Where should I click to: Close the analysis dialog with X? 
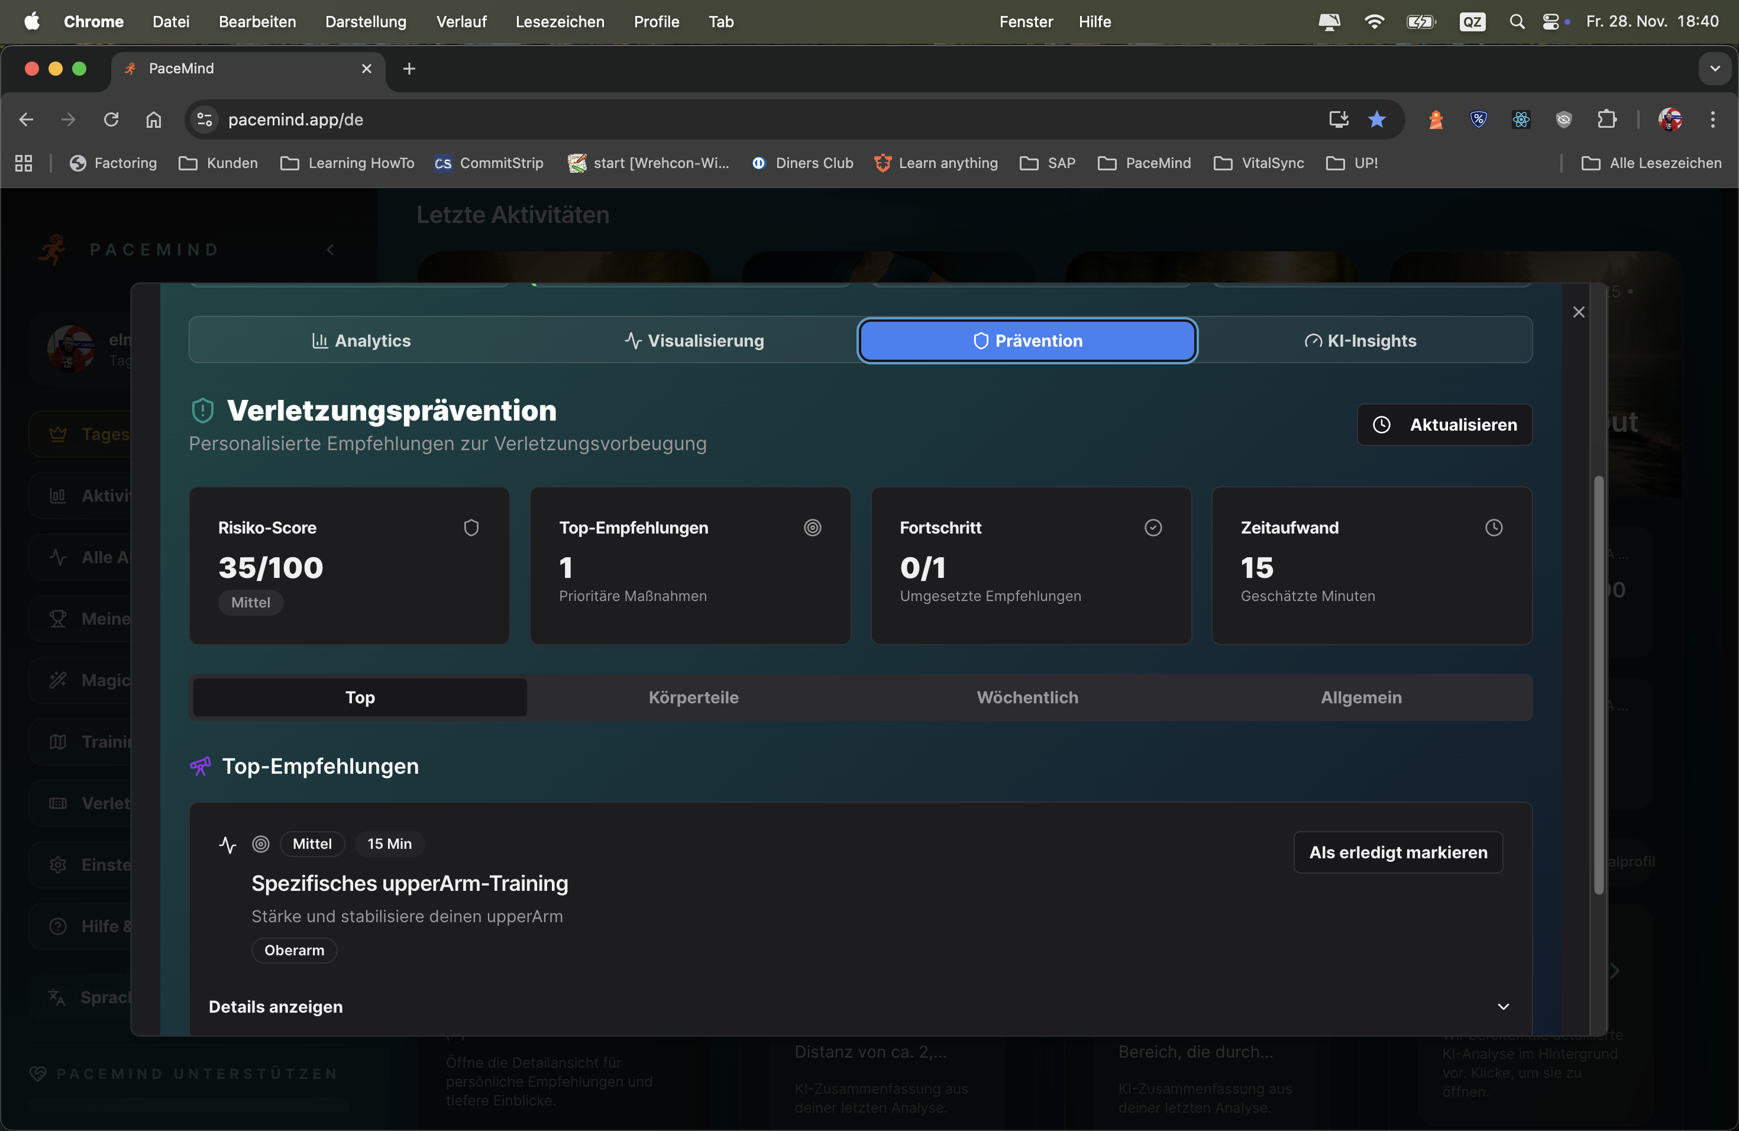tap(1578, 312)
